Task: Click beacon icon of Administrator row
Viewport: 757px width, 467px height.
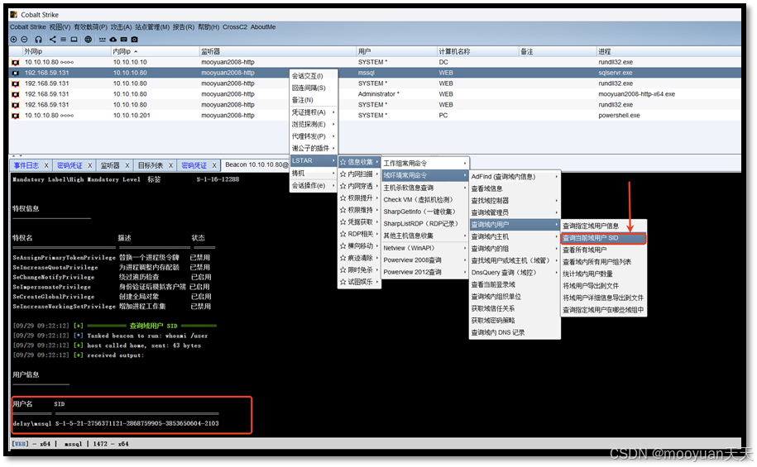Action: pos(16,94)
